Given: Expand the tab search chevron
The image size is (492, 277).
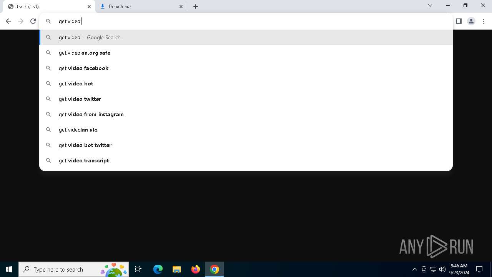Looking at the screenshot, I should [x=430, y=6].
